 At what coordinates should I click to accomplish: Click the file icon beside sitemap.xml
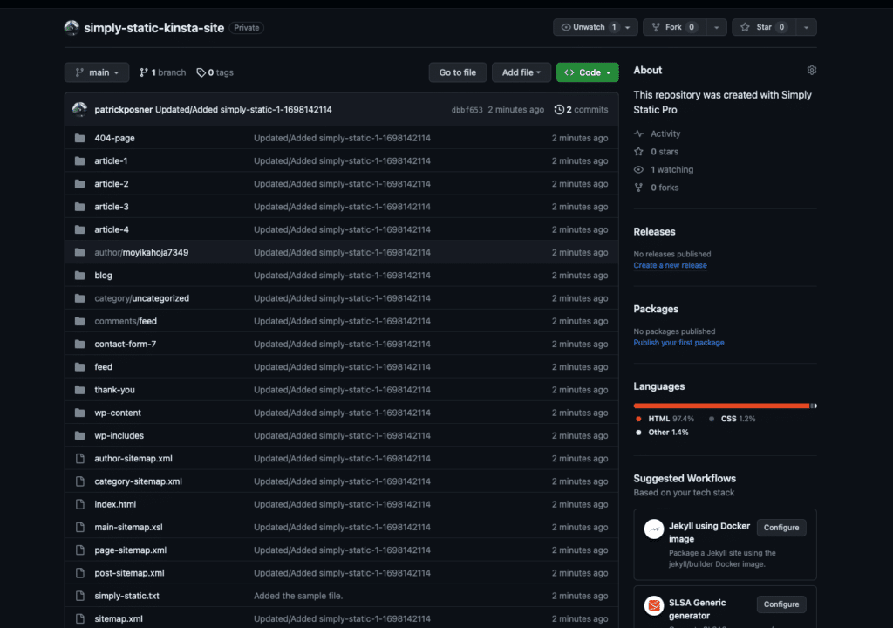click(80, 619)
